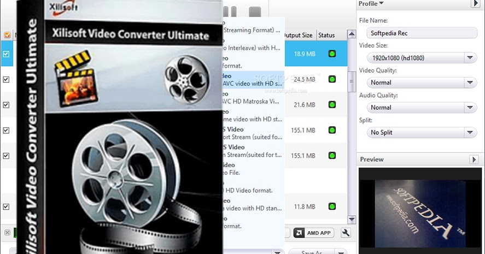This screenshot has width=485, height=254.
Task: Click the 'Preview' panel title
Action: (372, 160)
